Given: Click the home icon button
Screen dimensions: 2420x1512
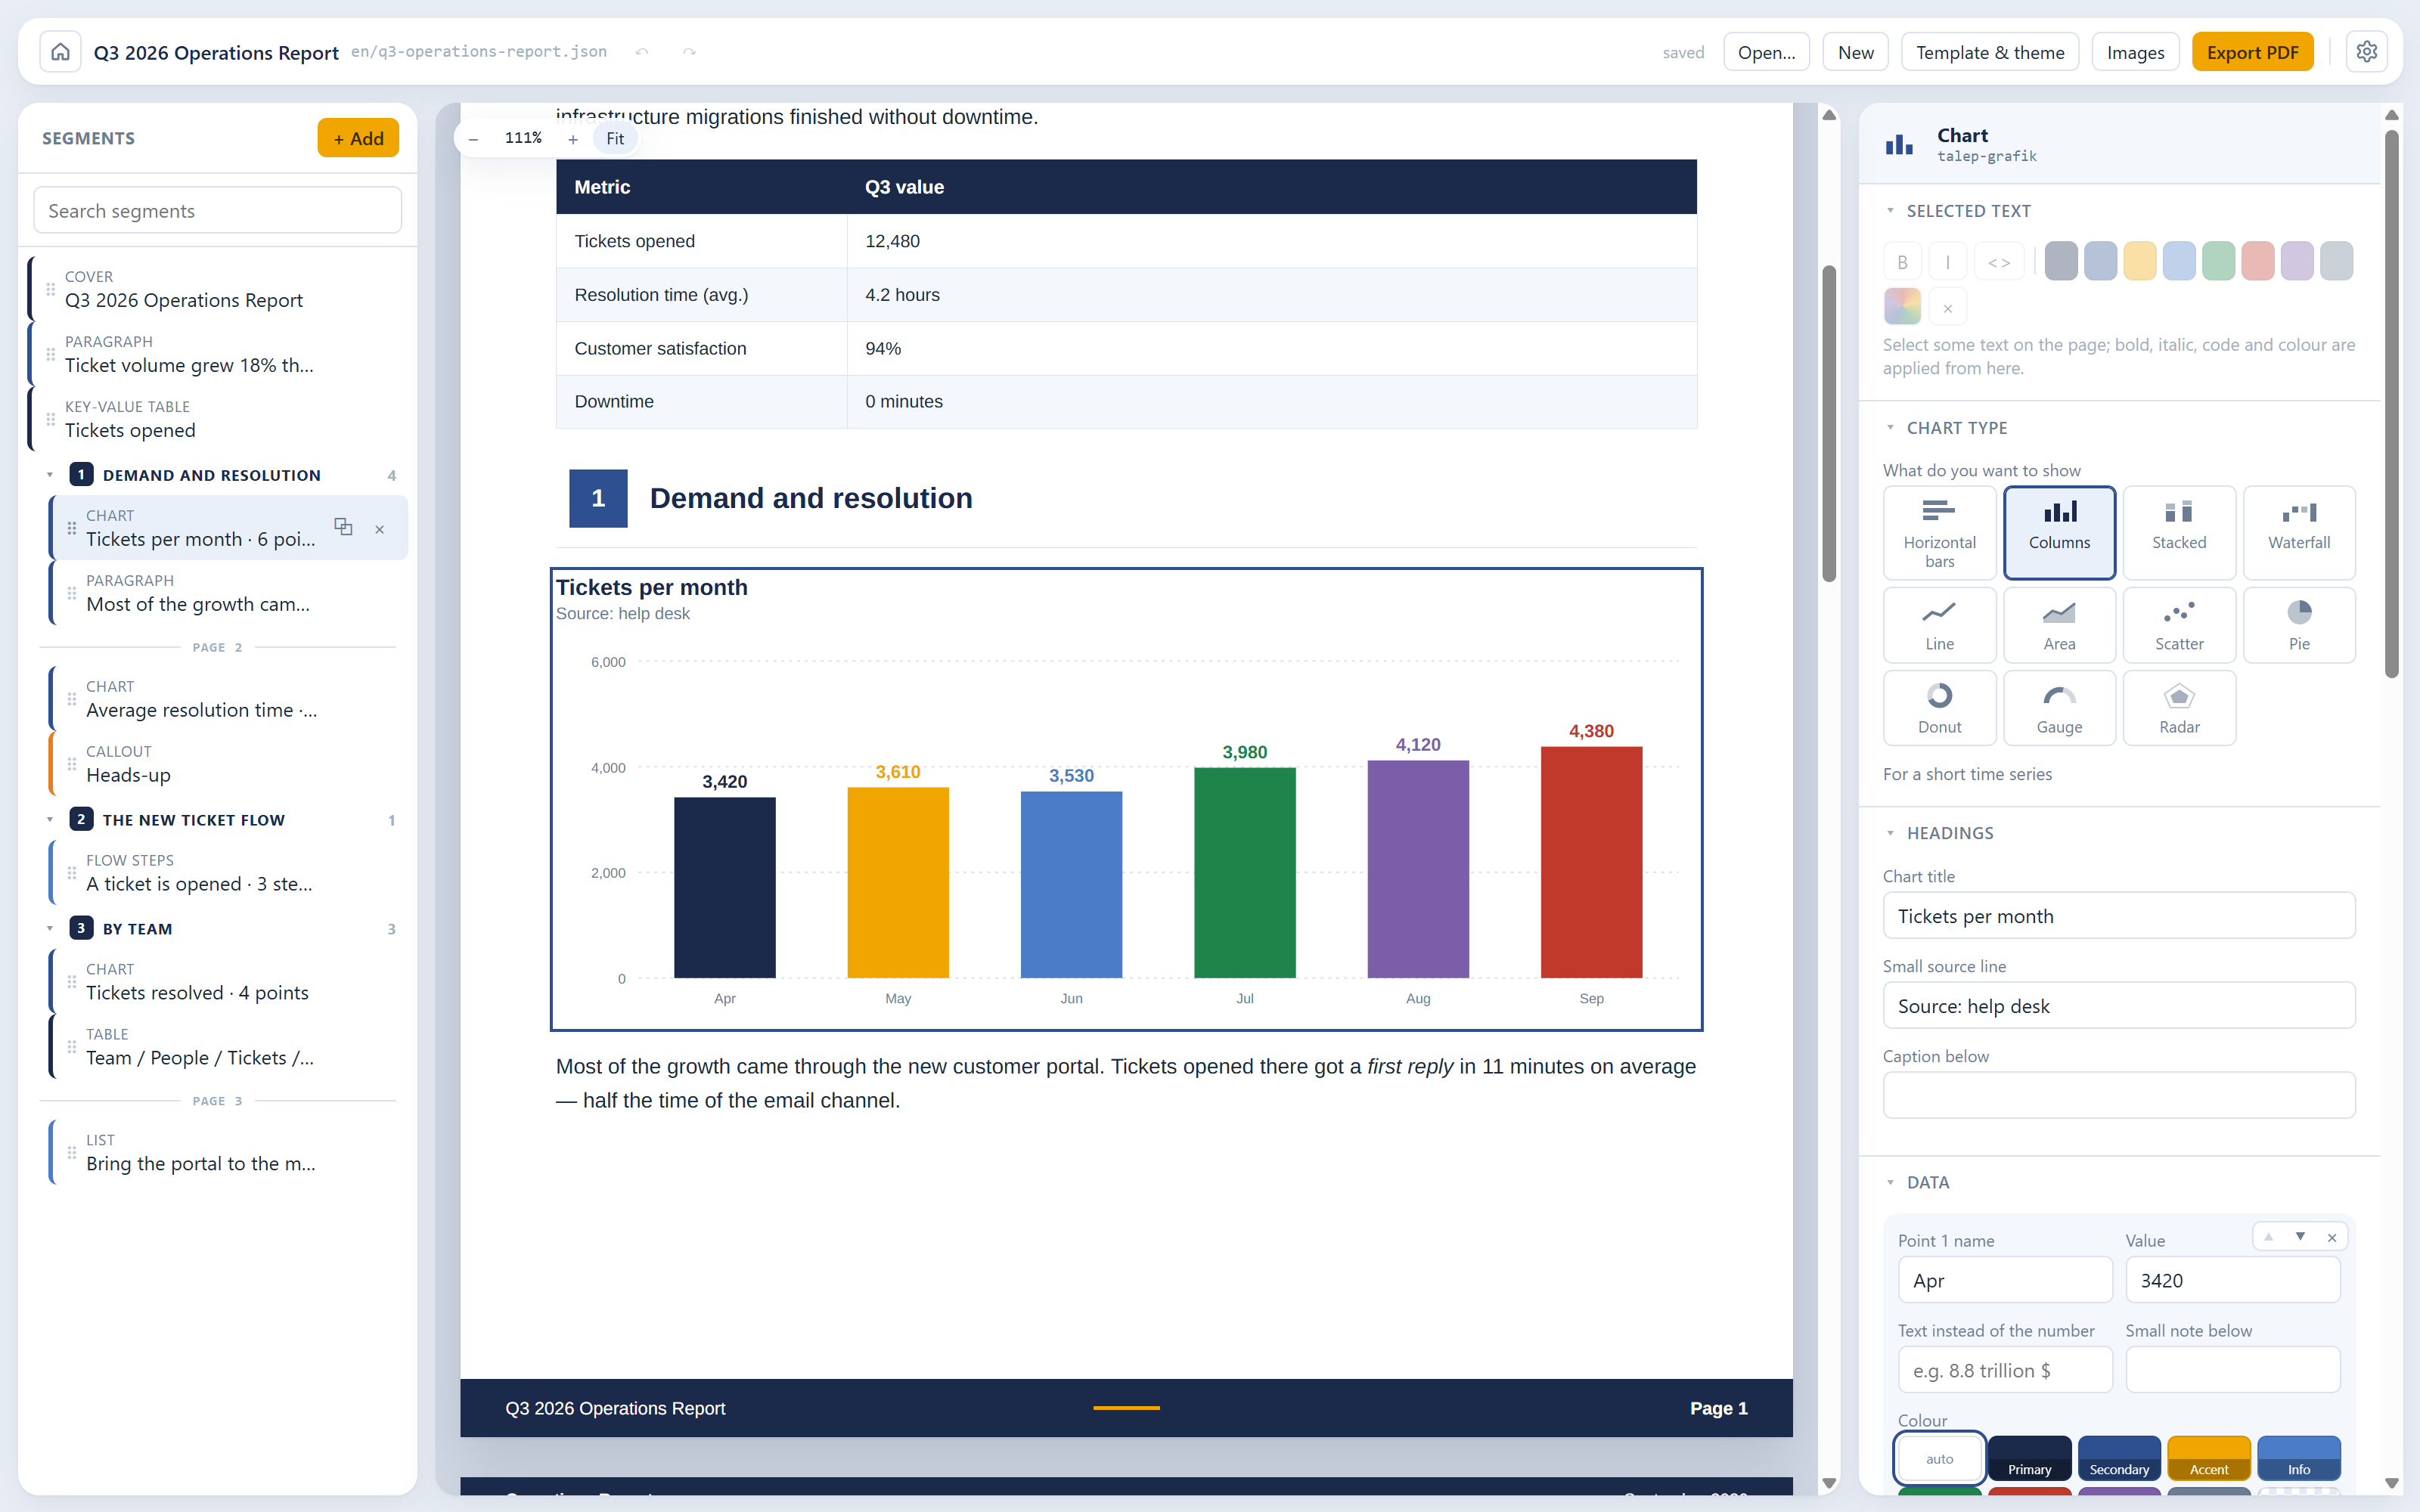Looking at the screenshot, I should pyautogui.click(x=60, y=52).
